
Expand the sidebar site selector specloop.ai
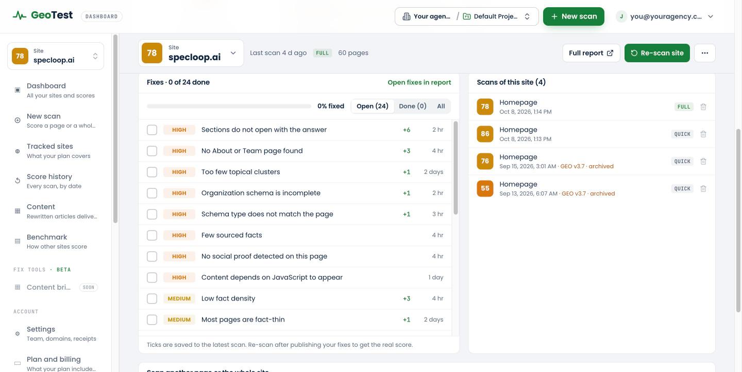point(56,56)
